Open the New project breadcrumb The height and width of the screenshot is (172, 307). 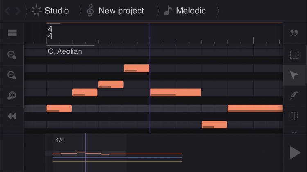click(x=115, y=11)
